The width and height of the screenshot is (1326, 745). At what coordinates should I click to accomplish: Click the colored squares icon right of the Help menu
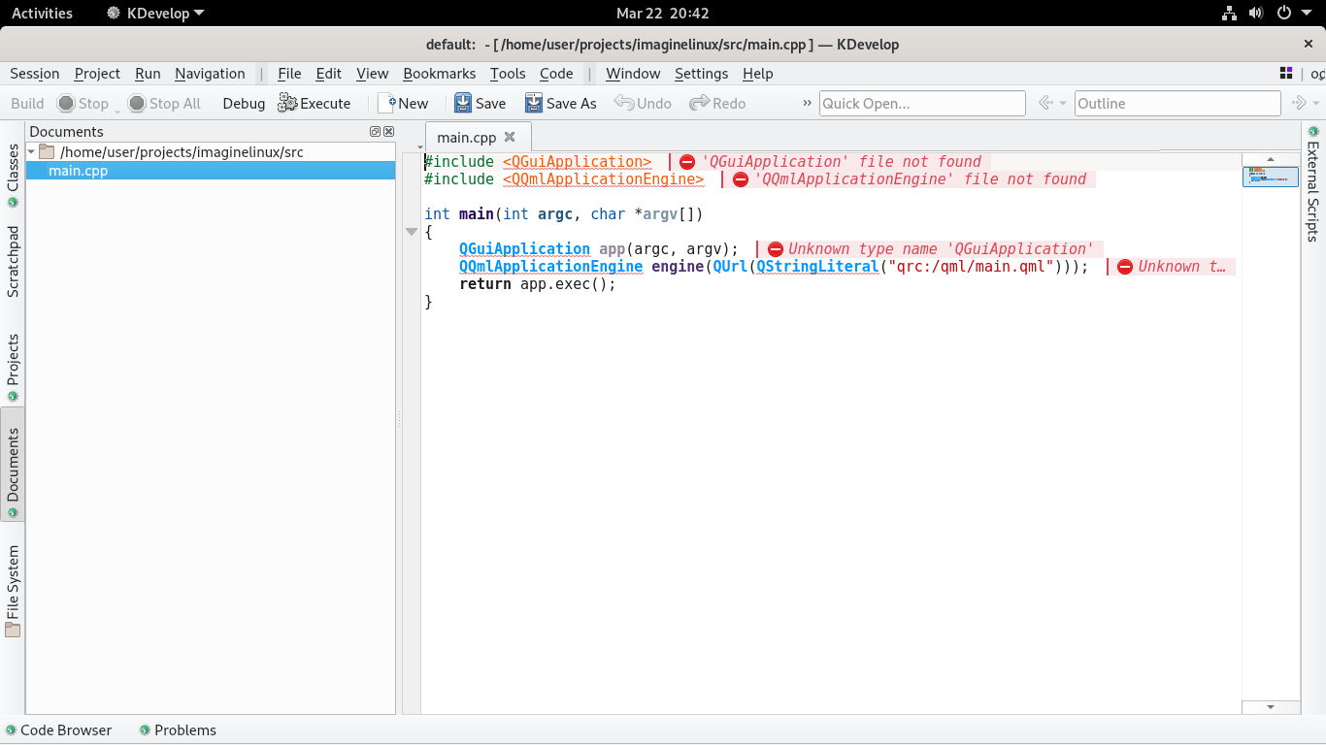1286,73
